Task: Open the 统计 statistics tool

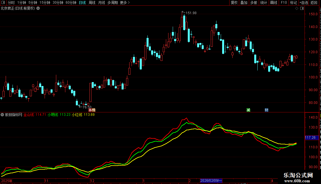Action: coord(263,3)
